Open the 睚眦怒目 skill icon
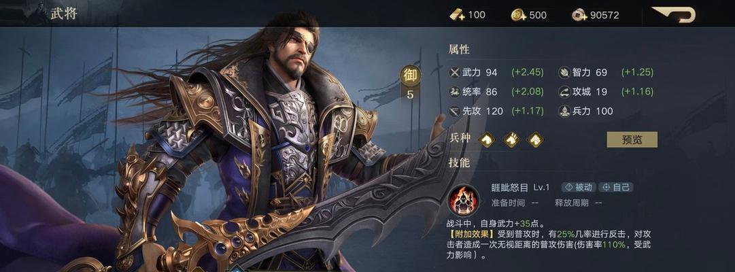Viewport: 735px width, 272px height. pos(464,200)
